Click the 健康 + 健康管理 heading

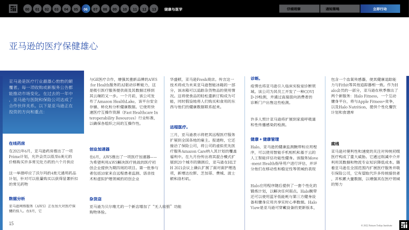(x=265, y=139)
